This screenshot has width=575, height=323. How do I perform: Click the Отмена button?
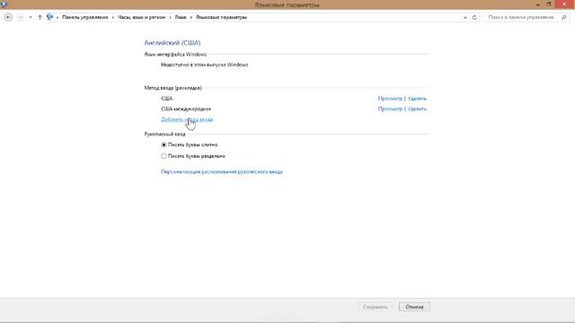pos(414,307)
